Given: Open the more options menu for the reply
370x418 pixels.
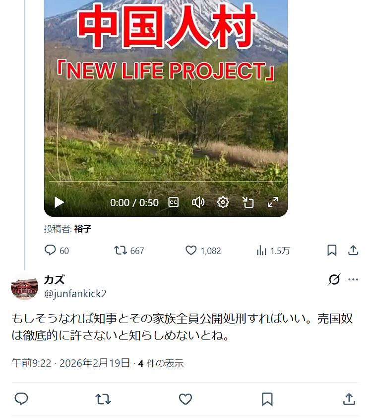Looking at the screenshot, I should coord(353,279).
